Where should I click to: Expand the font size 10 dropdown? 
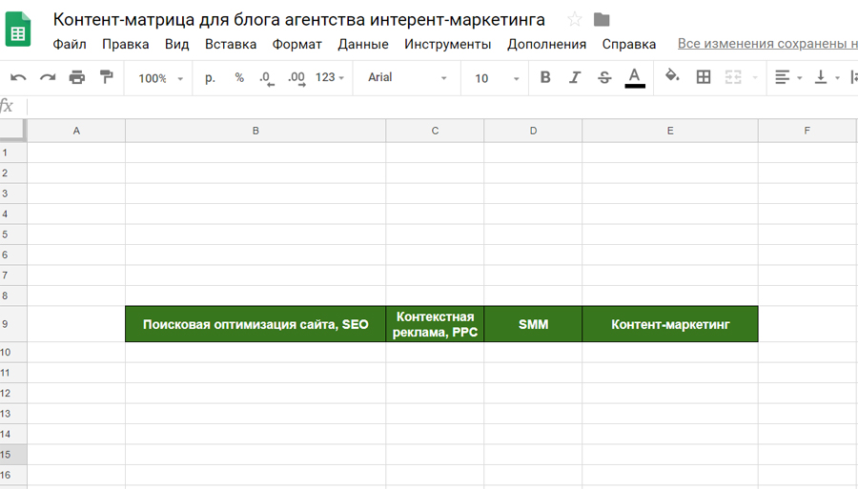(x=497, y=78)
